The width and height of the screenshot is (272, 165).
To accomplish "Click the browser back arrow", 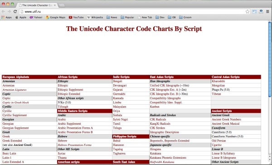I will (3, 11).
